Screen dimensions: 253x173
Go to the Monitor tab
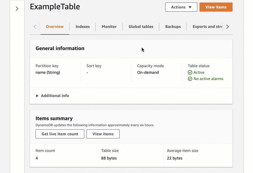[109, 27]
